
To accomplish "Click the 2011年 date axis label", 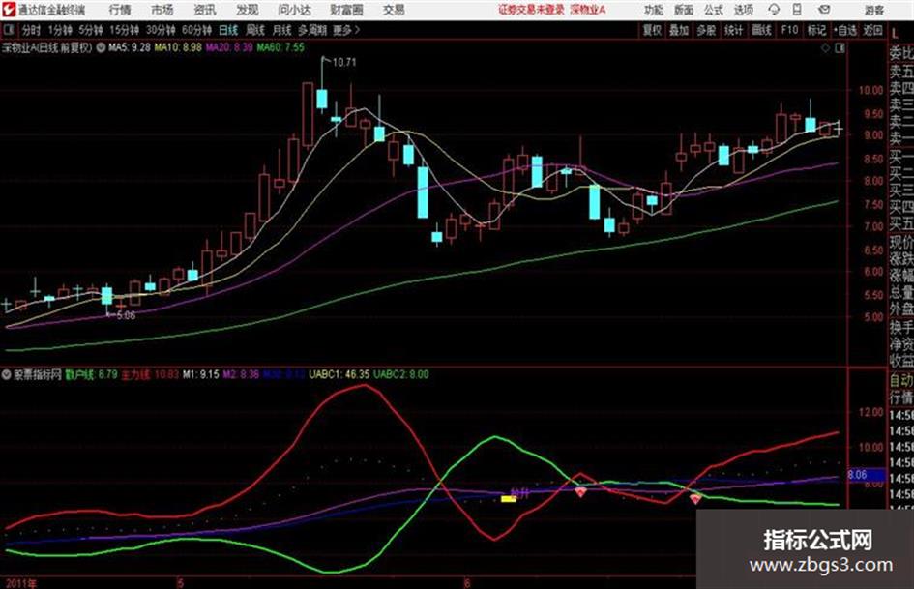I will [19, 583].
